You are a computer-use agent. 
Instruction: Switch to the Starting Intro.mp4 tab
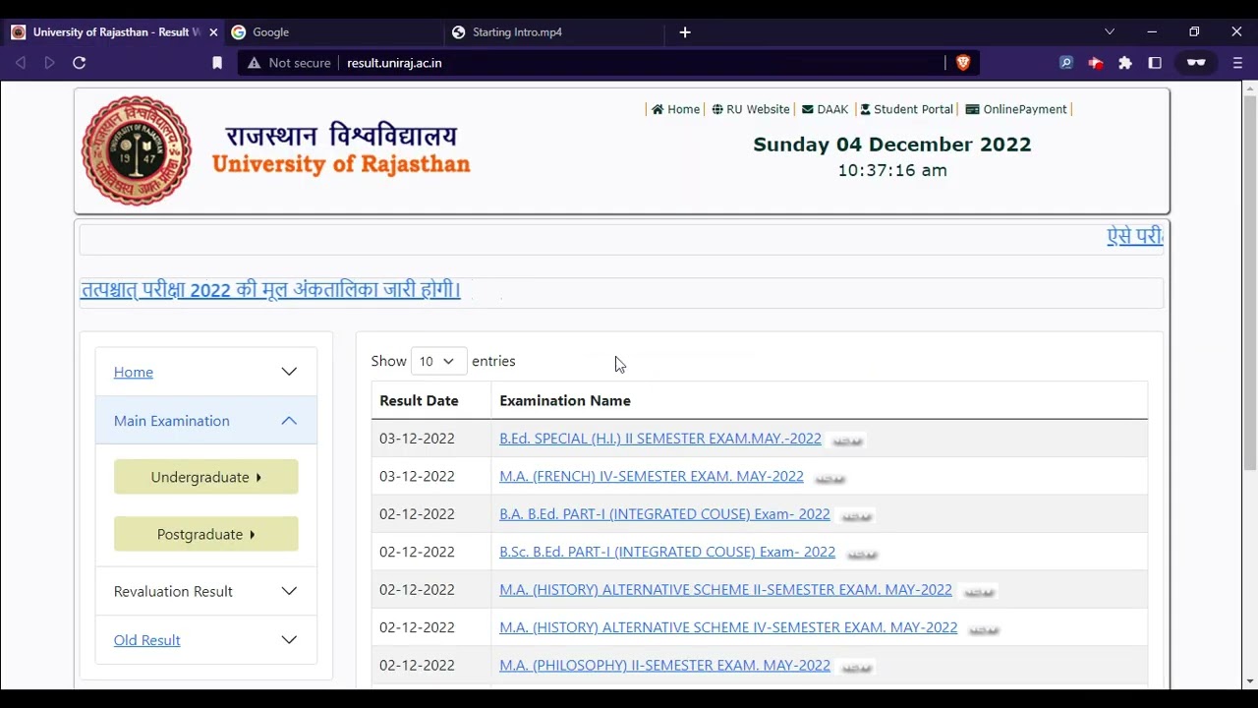pos(553,32)
